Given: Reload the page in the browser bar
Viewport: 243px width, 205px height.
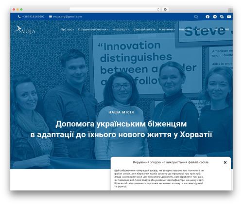Looking at the screenshot, I should click(x=158, y=9).
